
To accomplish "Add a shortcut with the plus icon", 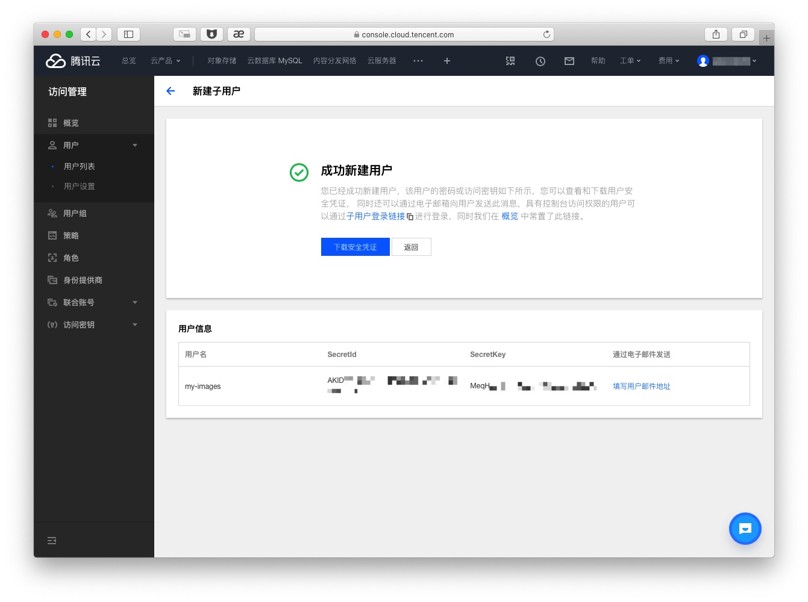I will (447, 61).
